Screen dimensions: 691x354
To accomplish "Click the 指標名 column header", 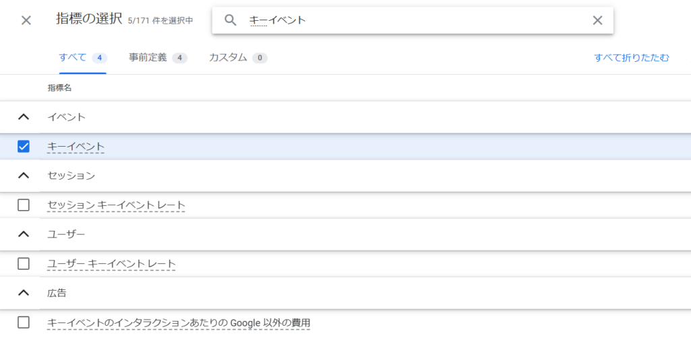I will tap(59, 88).
